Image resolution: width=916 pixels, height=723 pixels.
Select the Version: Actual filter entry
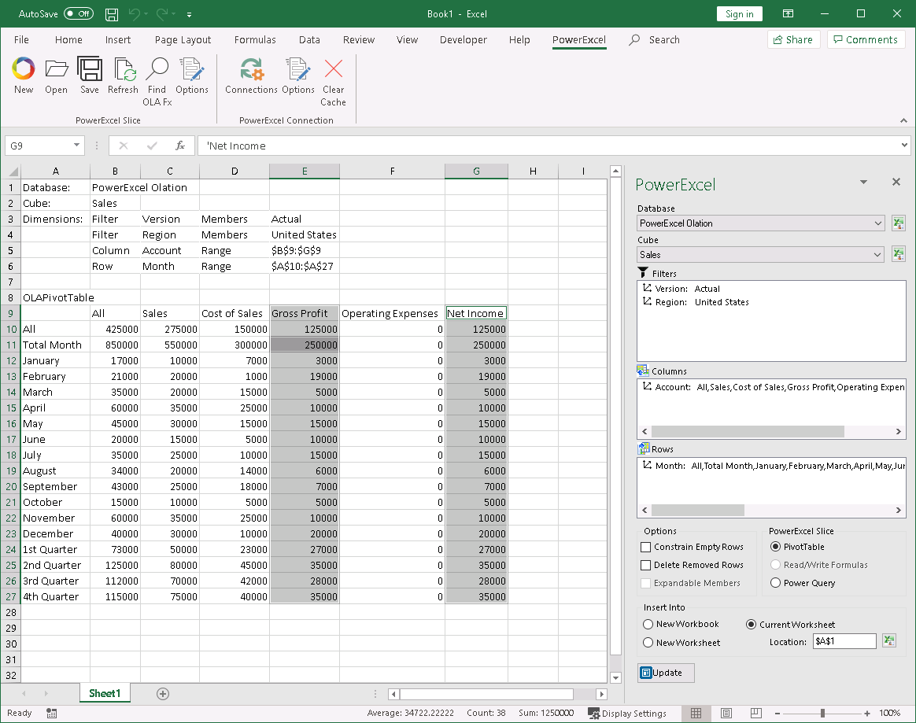point(681,289)
